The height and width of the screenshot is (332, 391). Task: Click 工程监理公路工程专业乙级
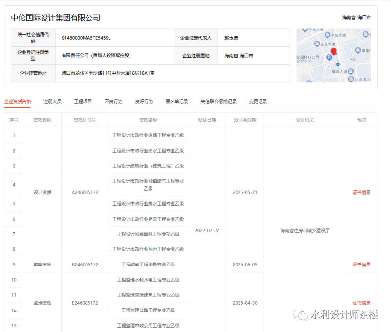pyautogui.click(x=148, y=310)
